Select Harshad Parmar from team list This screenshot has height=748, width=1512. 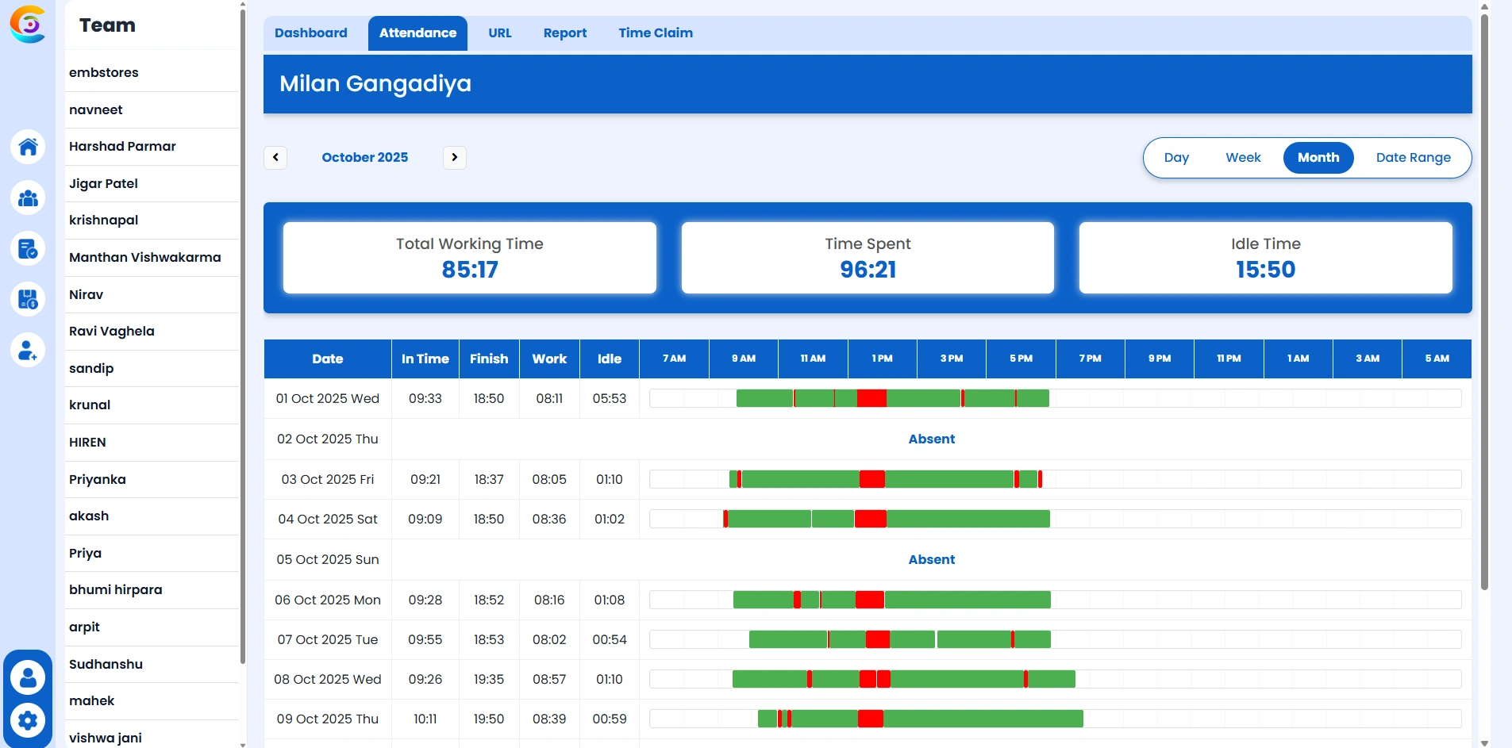[122, 147]
